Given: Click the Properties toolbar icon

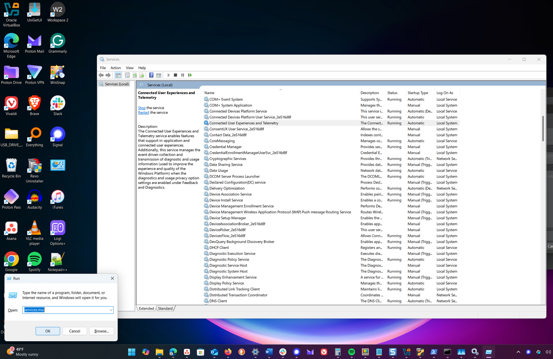Looking at the screenshot, I should tap(127, 75).
